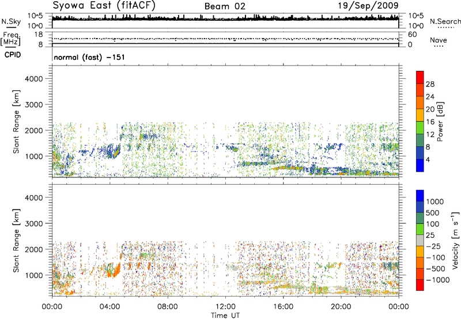Screen dimensions: 461x319
Task: Click the bright blue bottom segment of the Power colorbar
Action: (x=420, y=165)
